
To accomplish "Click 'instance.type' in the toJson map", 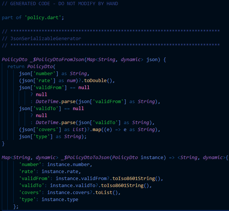I will coord(60,200).
